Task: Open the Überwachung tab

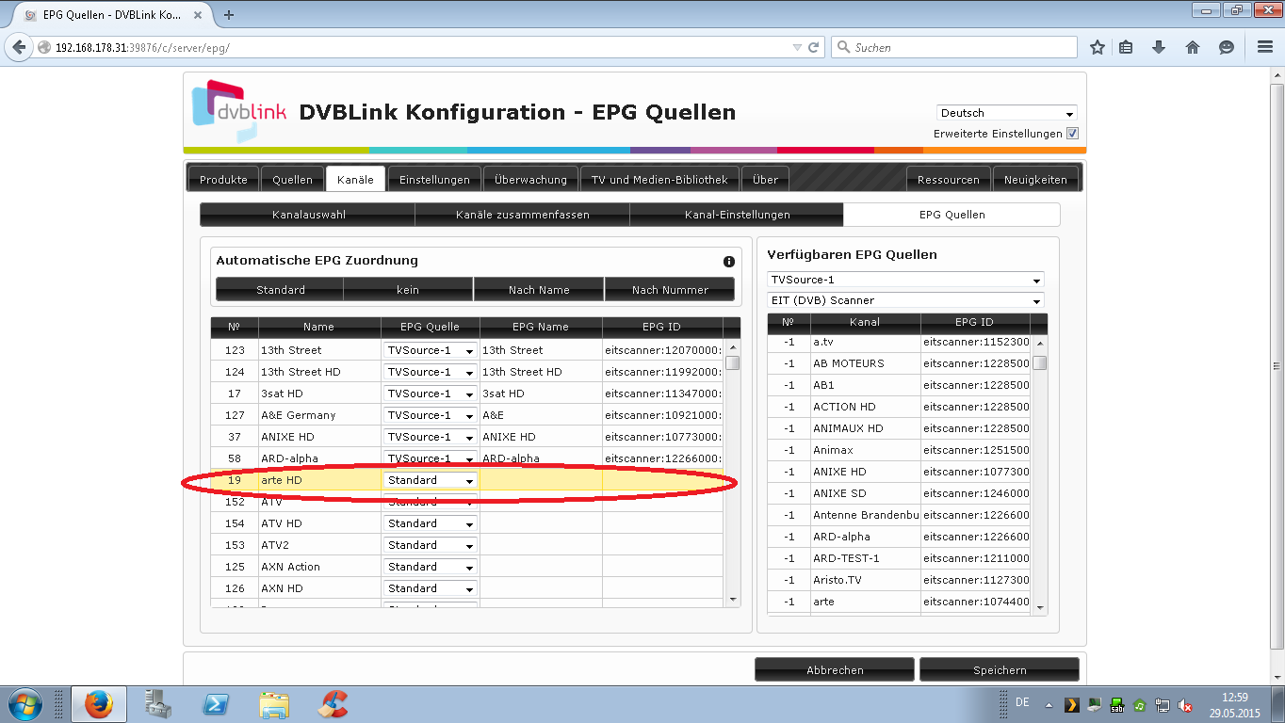Action: pos(530,179)
